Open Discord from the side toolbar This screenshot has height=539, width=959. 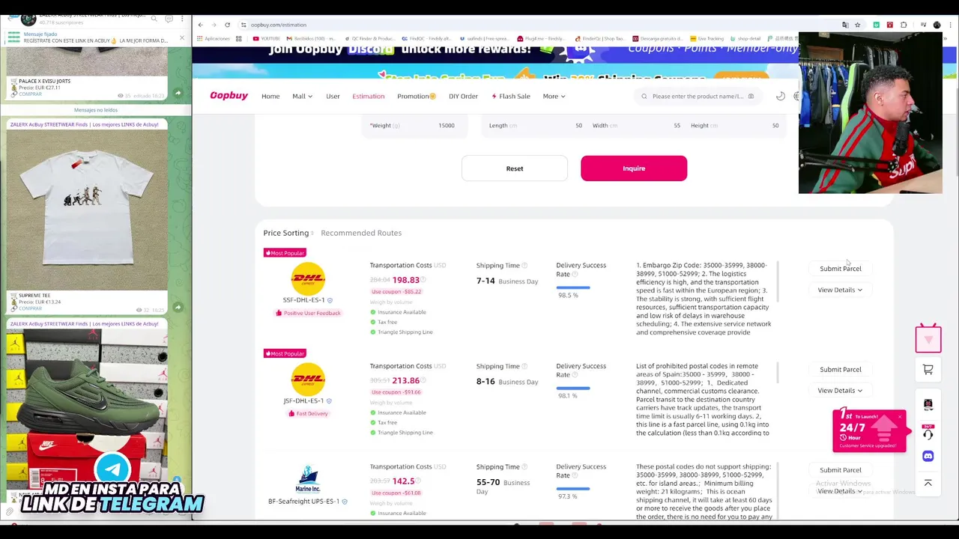(928, 456)
